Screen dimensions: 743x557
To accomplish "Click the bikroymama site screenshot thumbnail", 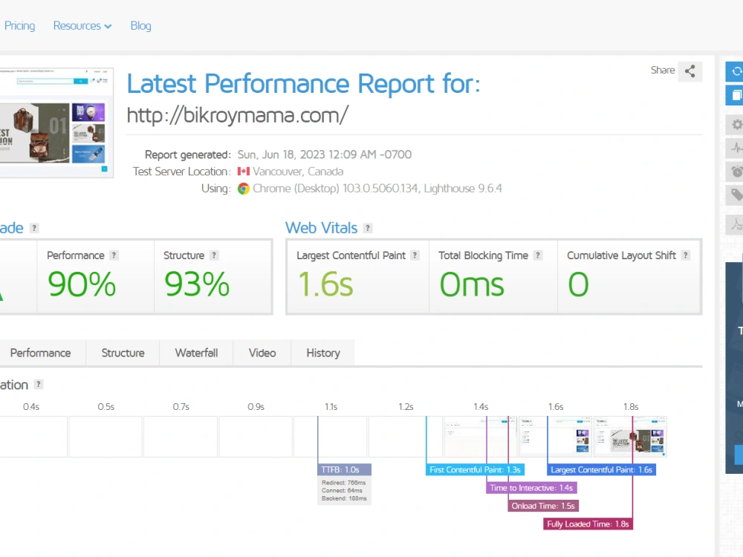I will (56, 123).
